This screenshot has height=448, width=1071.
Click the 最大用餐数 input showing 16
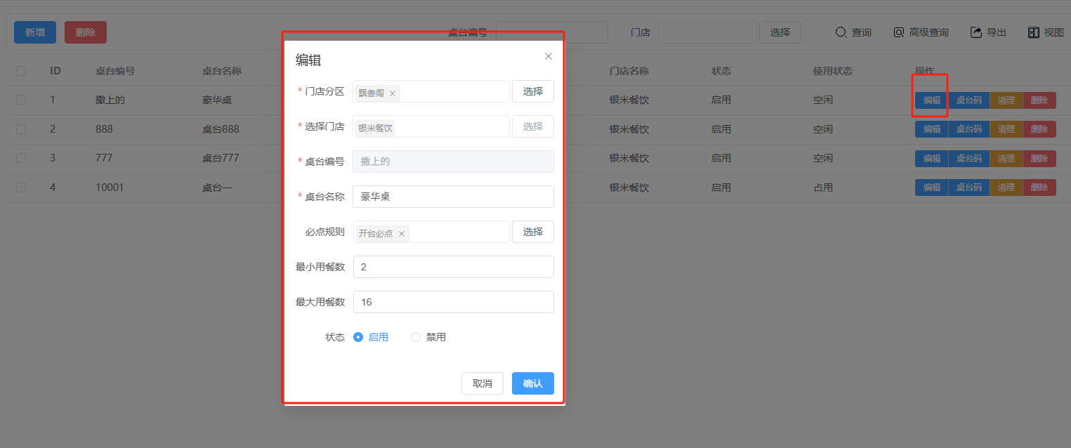click(453, 302)
